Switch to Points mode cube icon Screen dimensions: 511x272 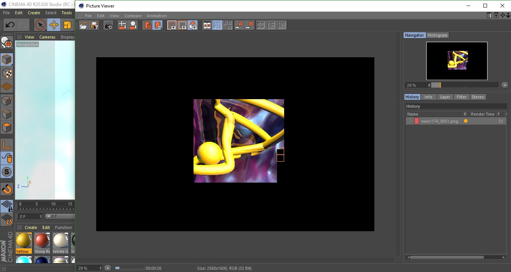click(x=7, y=100)
